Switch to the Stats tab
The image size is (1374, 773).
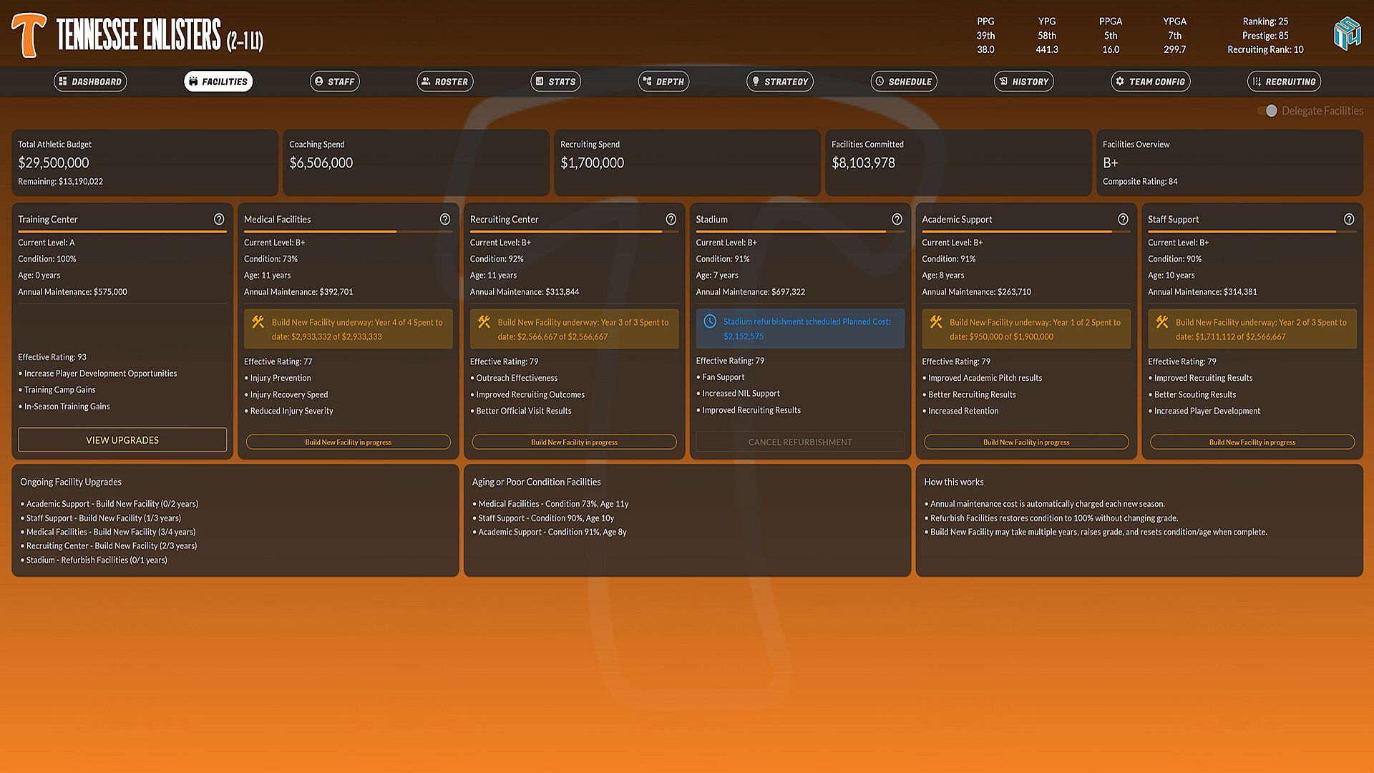[x=556, y=82]
